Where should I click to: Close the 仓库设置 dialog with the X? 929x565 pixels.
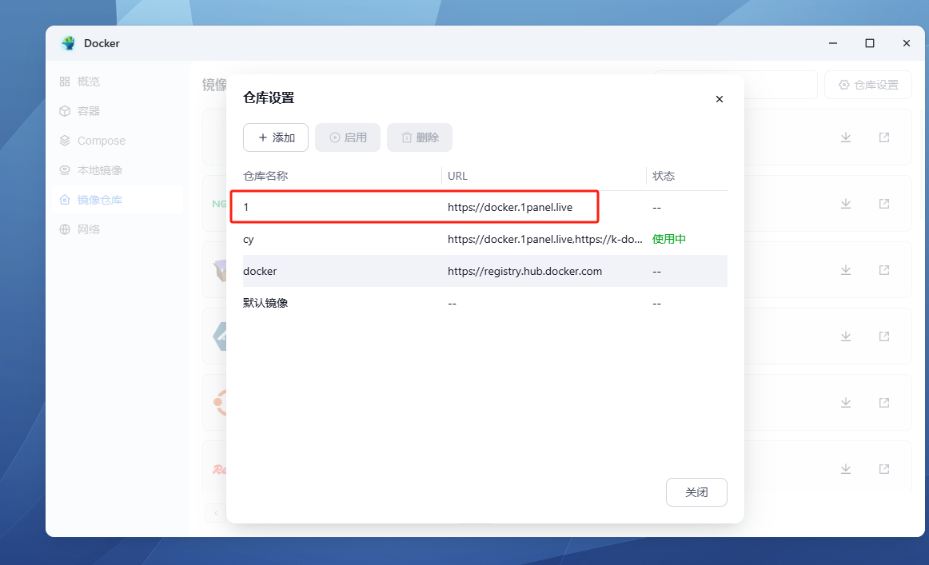pyautogui.click(x=720, y=99)
